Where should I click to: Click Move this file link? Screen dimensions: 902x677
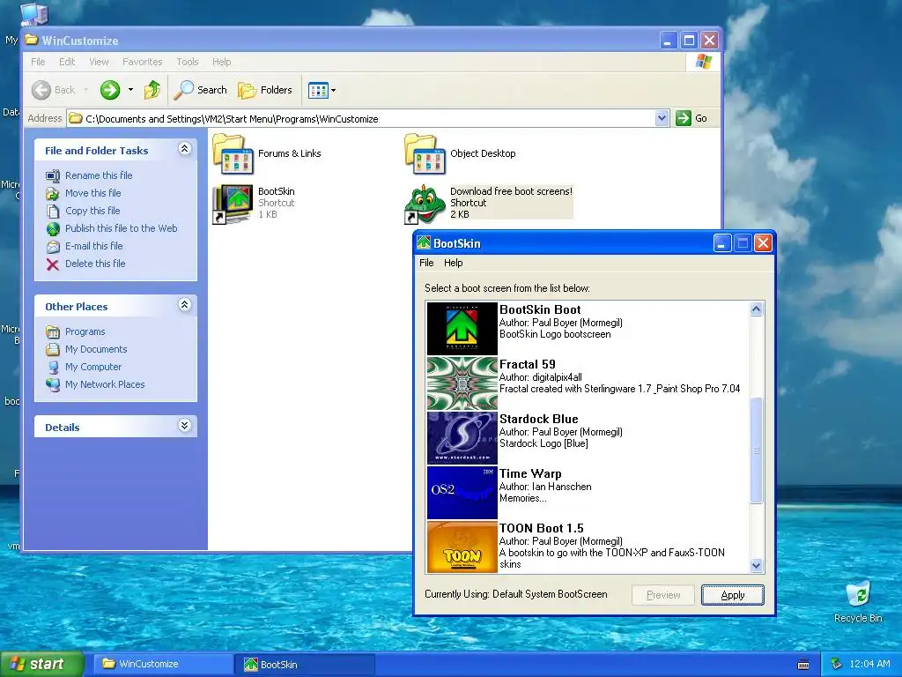coord(92,193)
